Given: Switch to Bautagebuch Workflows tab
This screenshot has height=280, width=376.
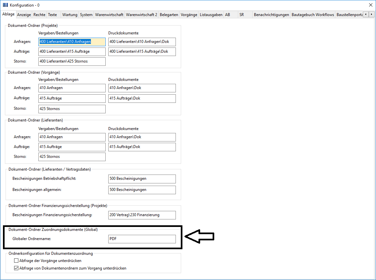Looking at the screenshot, I should click(x=313, y=15).
